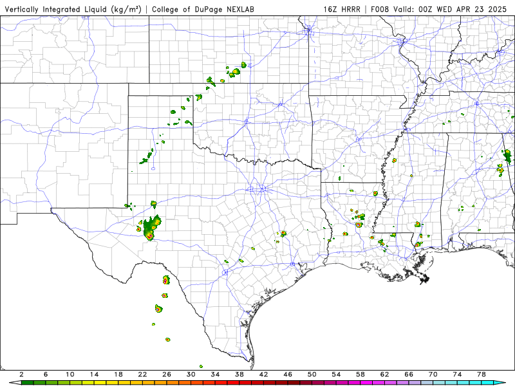This screenshot has height=386, width=515.
Task: Click the color scale label '78'
Action: pyautogui.click(x=482, y=374)
